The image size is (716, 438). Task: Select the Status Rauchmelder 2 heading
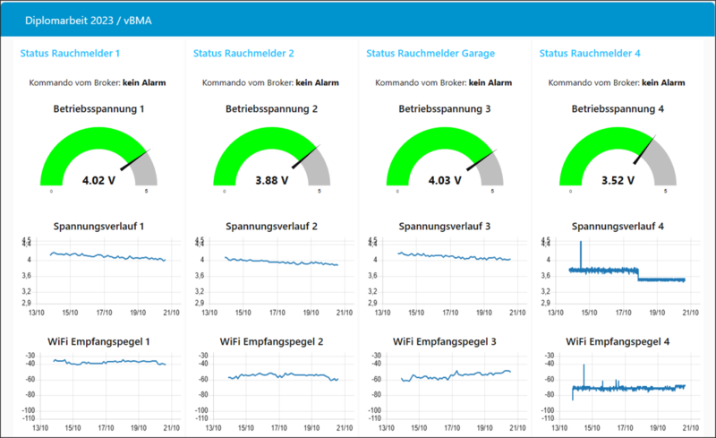(243, 54)
